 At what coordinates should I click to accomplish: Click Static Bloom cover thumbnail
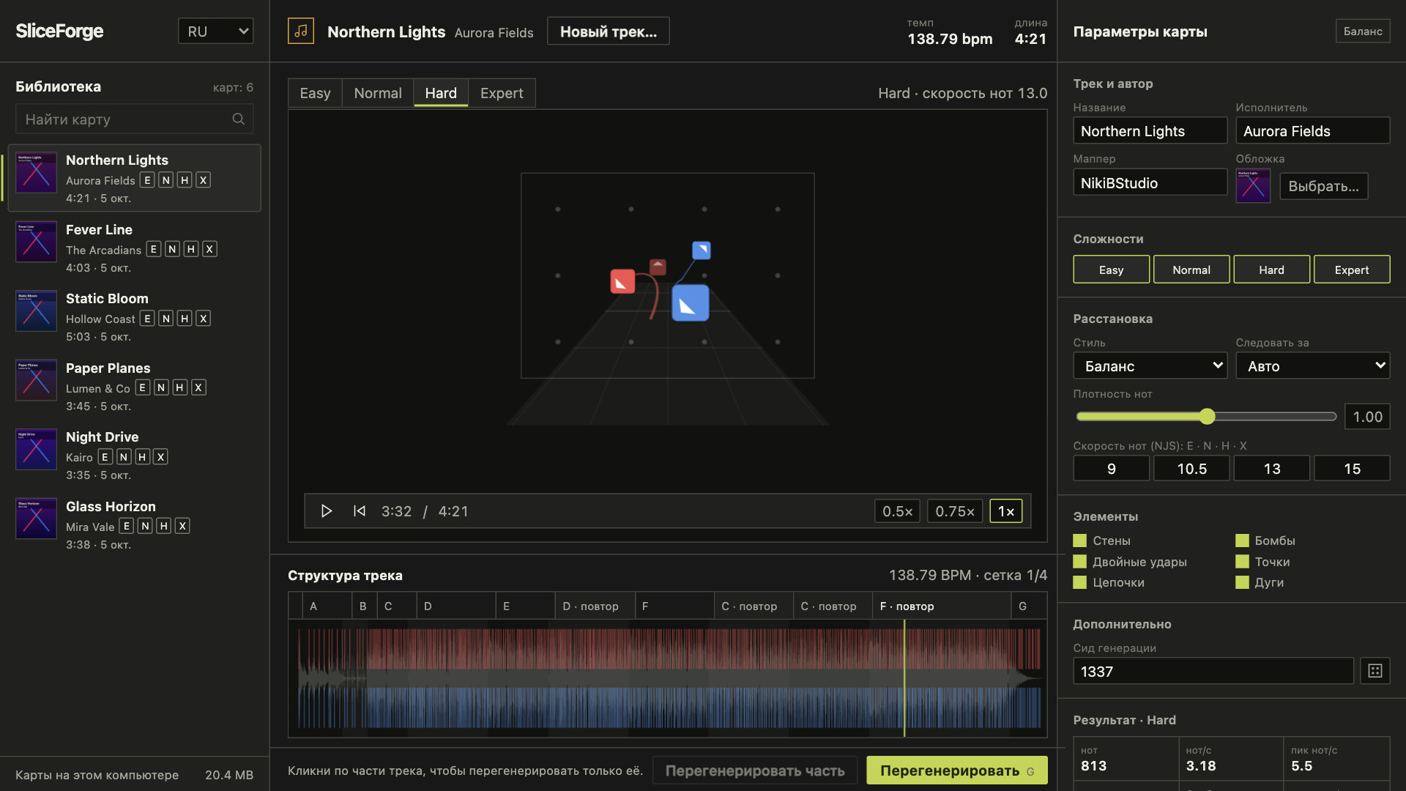click(x=36, y=311)
